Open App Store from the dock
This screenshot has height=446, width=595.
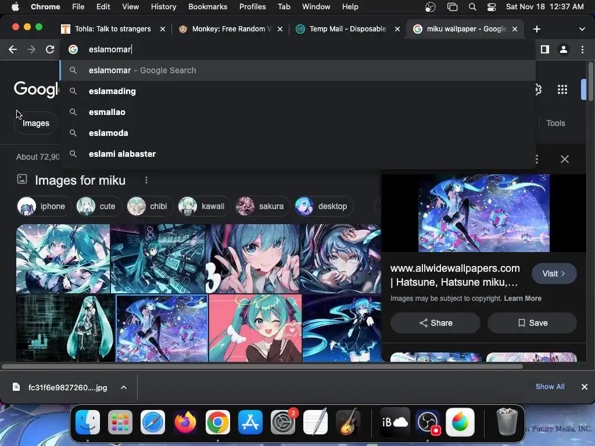click(250, 422)
